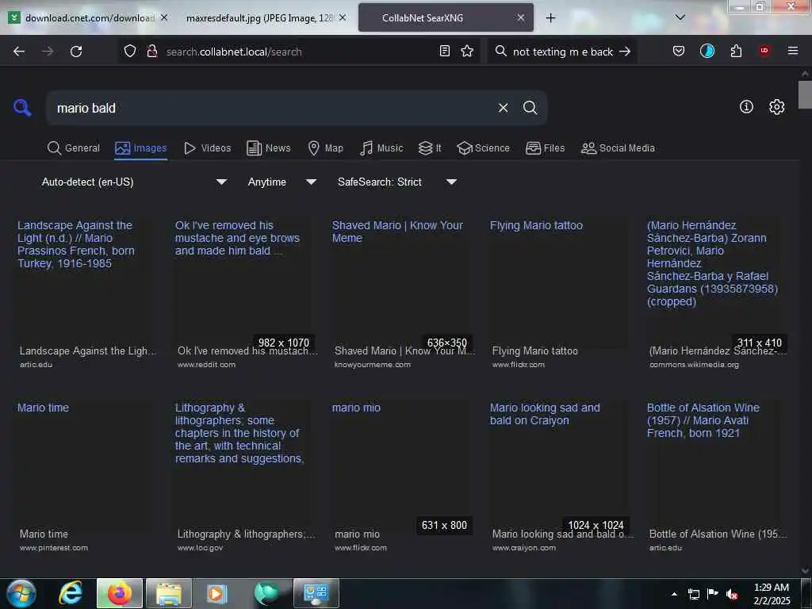The height and width of the screenshot is (609, 812).
Task: Select the Social Media search category
Action: tap(618, 148)
